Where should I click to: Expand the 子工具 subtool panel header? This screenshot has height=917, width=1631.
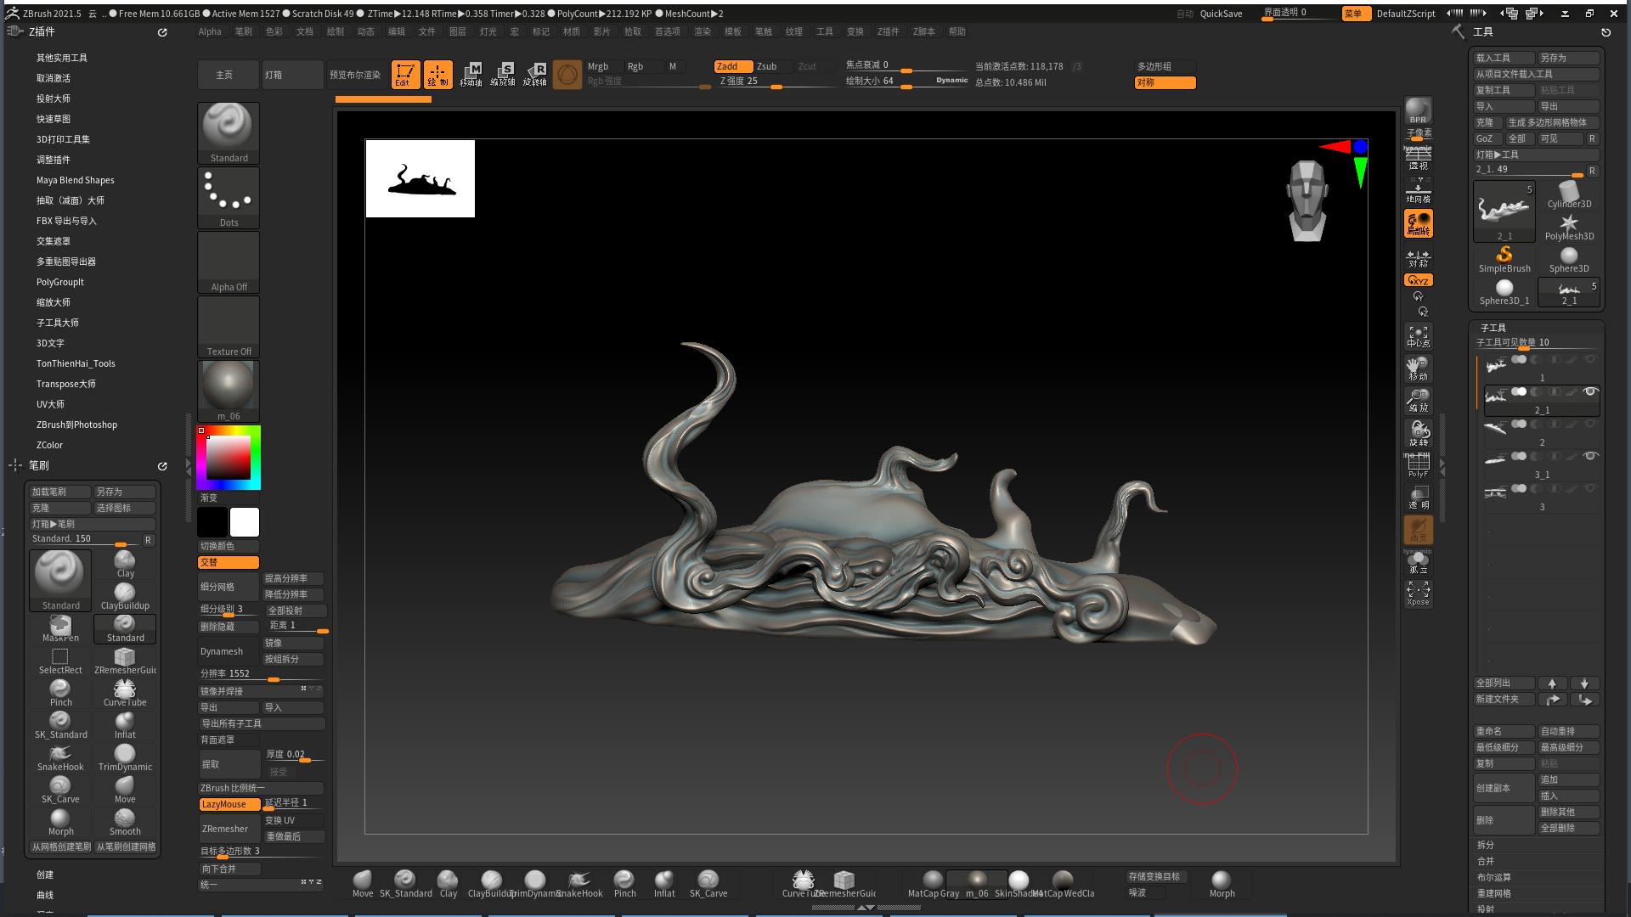(1493, 328)
